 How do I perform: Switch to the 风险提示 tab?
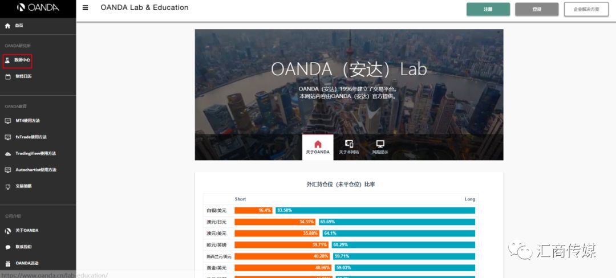pyautogui.click(x=380, y=148)
